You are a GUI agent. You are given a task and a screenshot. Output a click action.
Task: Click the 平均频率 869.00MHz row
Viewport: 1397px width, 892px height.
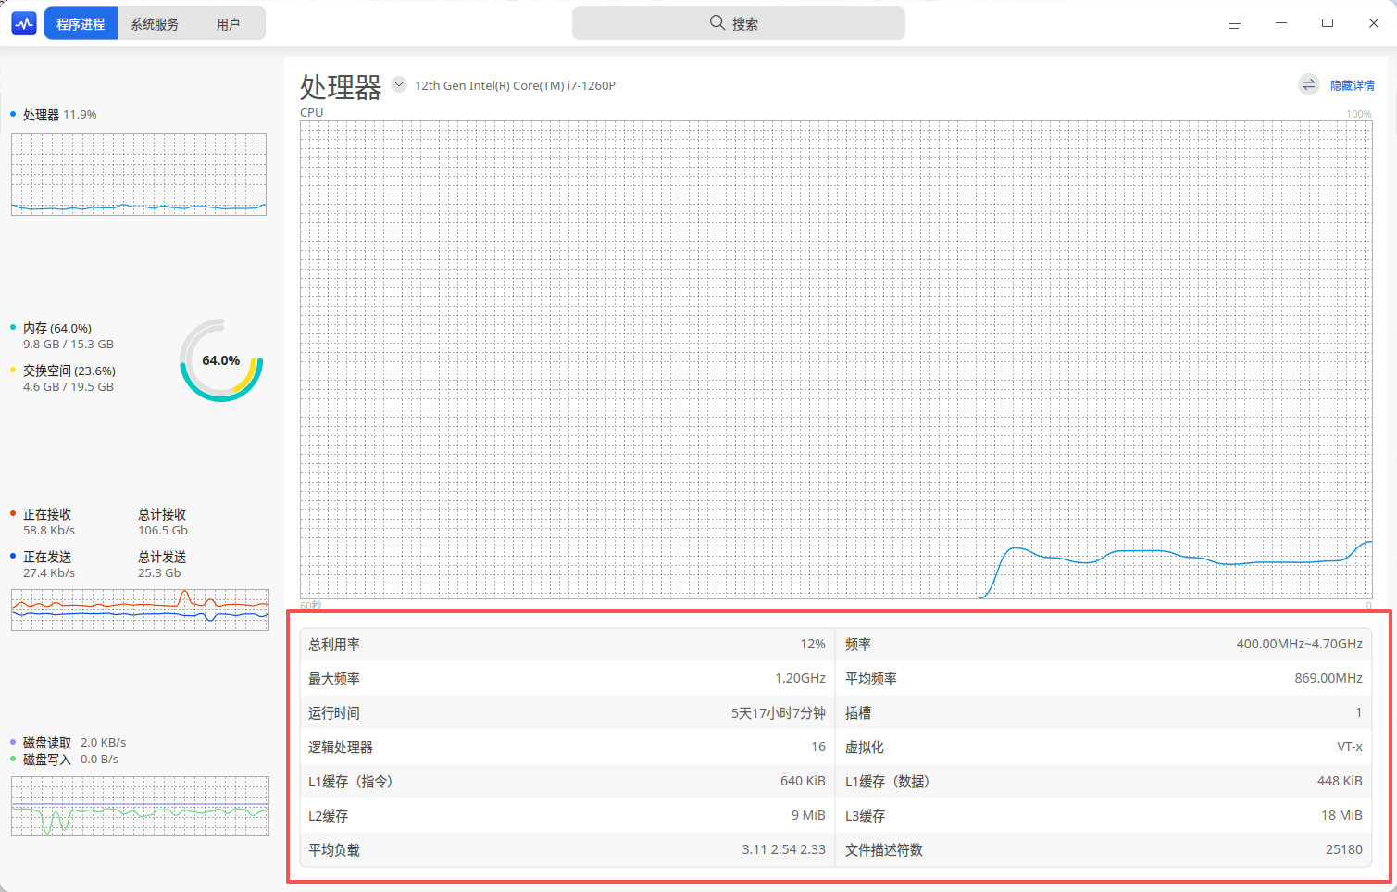pos(1104,678)
